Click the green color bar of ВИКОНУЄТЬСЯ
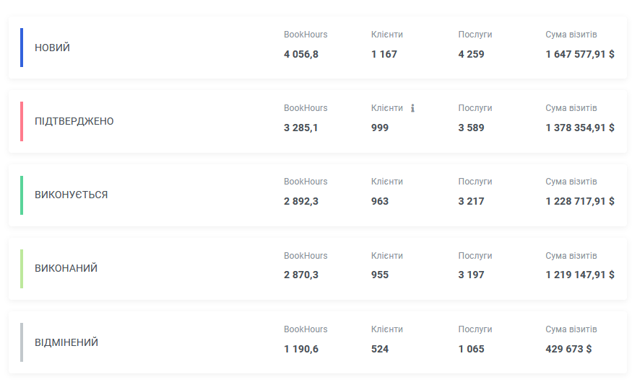The height and width of the screenshot is (382, 632). coord(22,195)
